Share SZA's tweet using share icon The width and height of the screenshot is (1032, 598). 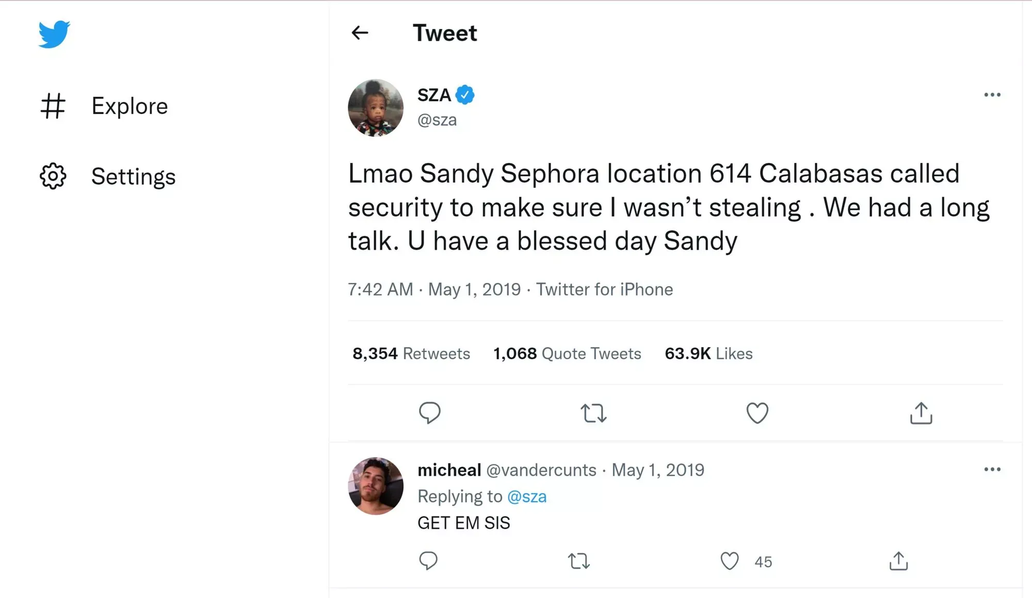pos(921,413)
